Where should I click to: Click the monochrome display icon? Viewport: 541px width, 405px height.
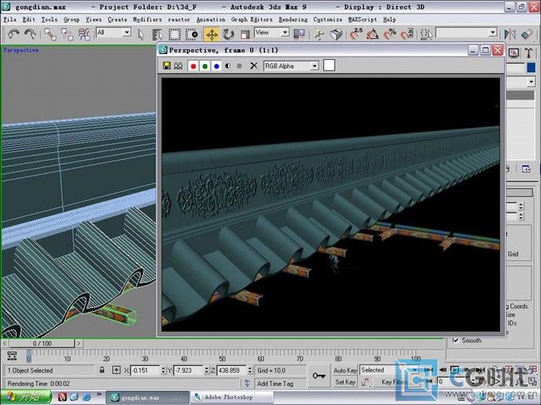(x=240, y=66)
